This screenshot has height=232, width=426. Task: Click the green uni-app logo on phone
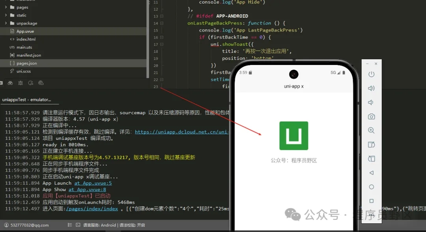(x=294, y=135)
